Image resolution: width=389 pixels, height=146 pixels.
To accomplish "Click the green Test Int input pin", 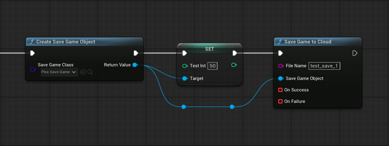I will (185, 66).
